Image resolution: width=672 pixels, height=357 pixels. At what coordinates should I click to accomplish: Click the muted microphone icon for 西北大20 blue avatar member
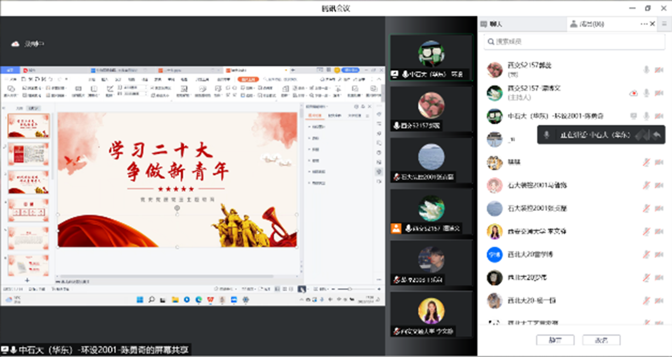646,254
